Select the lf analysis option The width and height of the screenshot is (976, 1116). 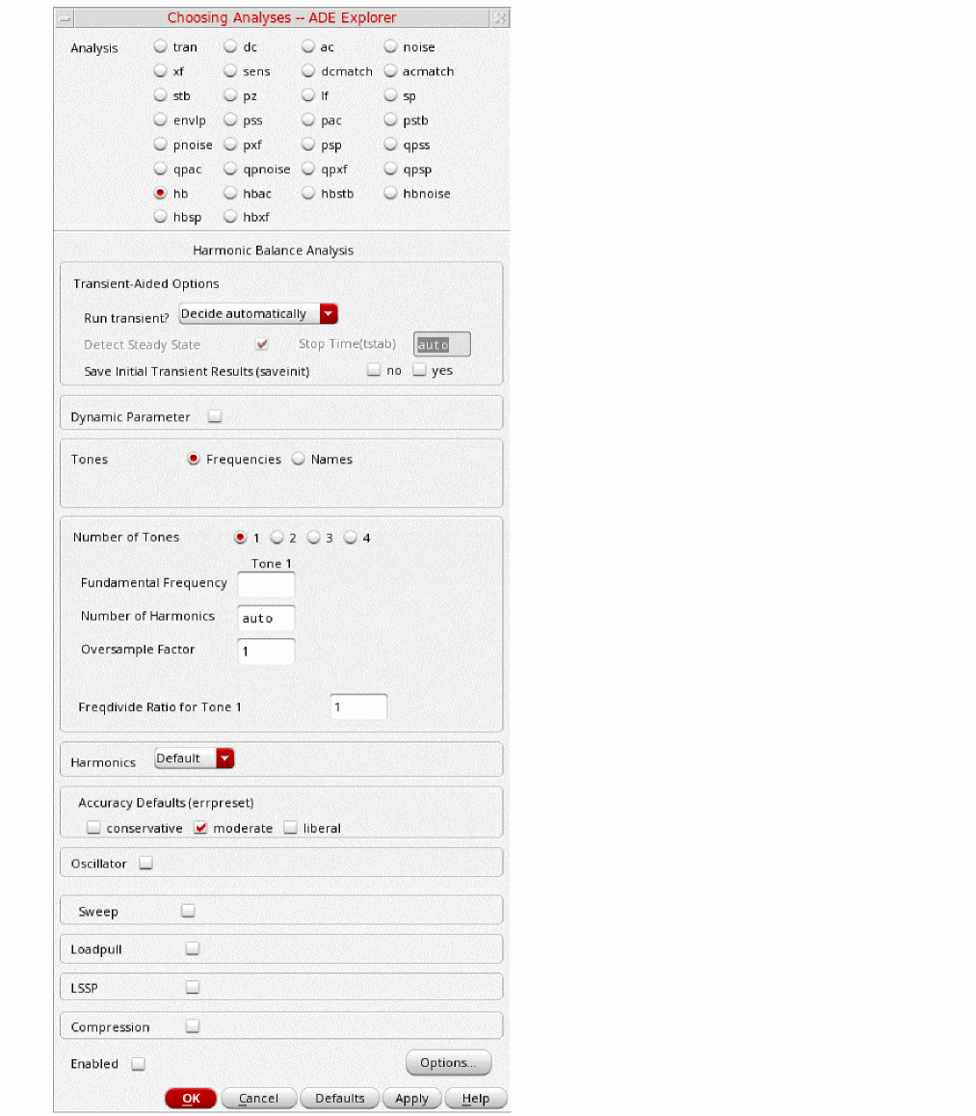[308, 95]
